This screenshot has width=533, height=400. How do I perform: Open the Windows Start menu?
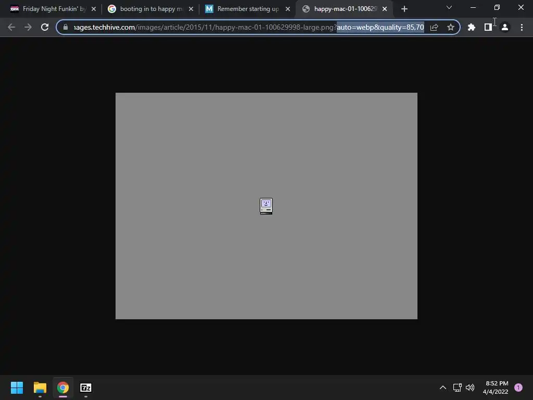point(17,387)
